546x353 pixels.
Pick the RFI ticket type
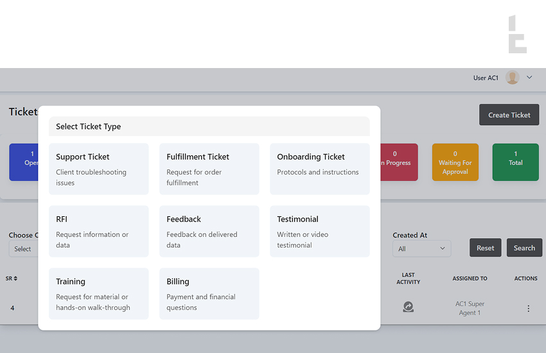click(99, 231)
